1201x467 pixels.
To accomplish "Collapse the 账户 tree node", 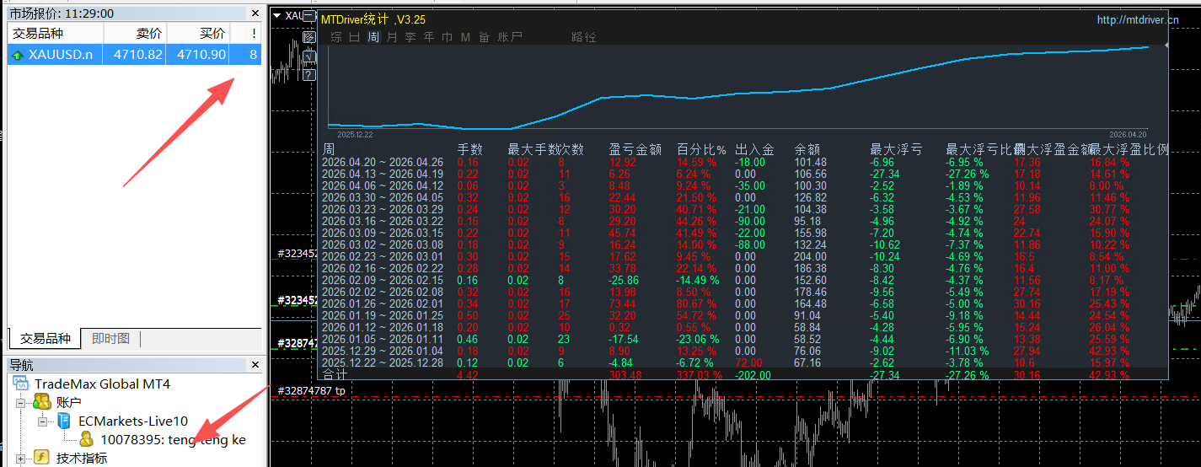I will 21,403.
